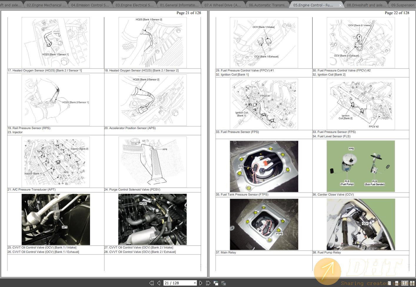
Task: Click the OCV Bank 2 Intake/Exhaust diagram
Action: 361,43
